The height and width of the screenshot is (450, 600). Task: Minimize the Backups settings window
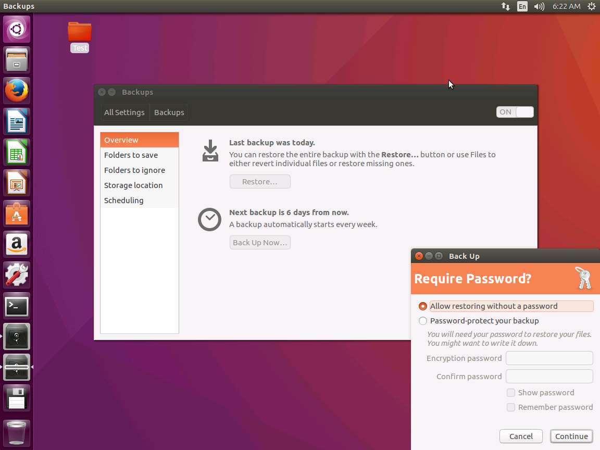(x=112, y=92)
